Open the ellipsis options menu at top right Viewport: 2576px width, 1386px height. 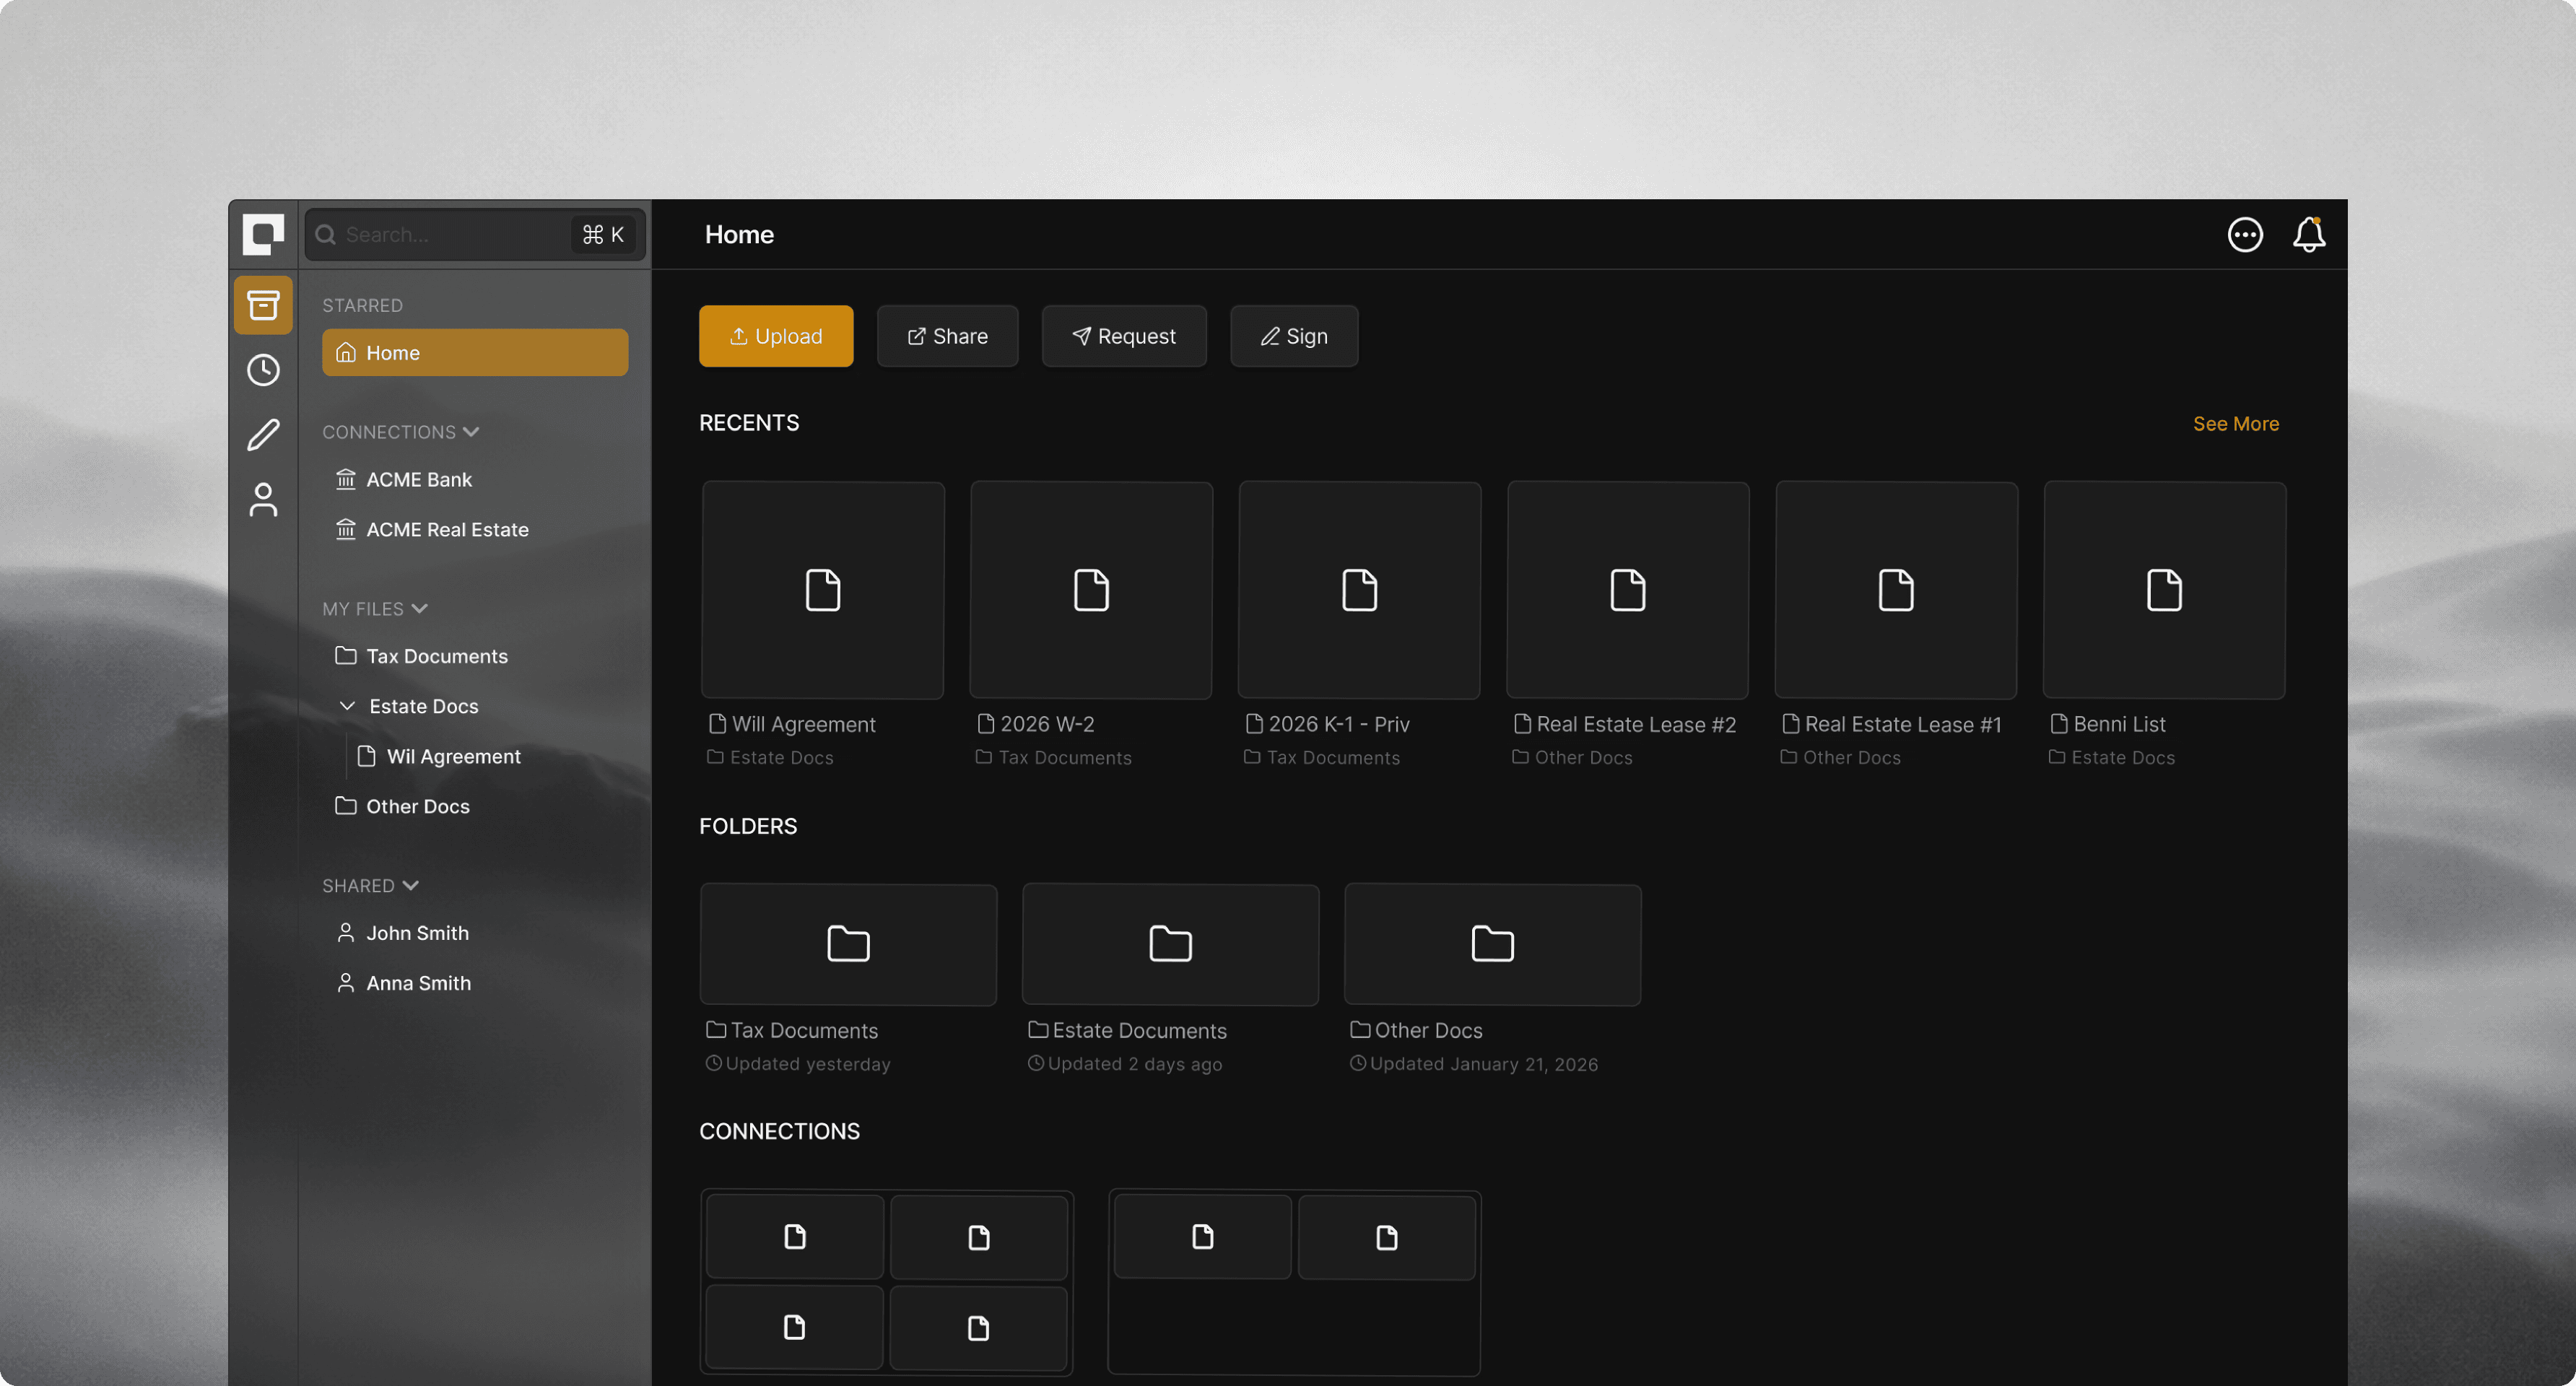[2244, 234]
